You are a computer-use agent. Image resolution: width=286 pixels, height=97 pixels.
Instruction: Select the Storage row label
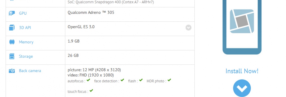tap(26, 56)
